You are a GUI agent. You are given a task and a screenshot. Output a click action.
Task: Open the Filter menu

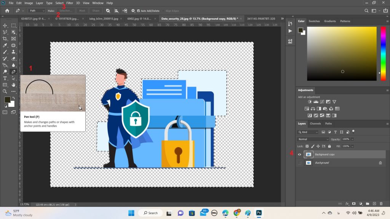coord(70,3)
